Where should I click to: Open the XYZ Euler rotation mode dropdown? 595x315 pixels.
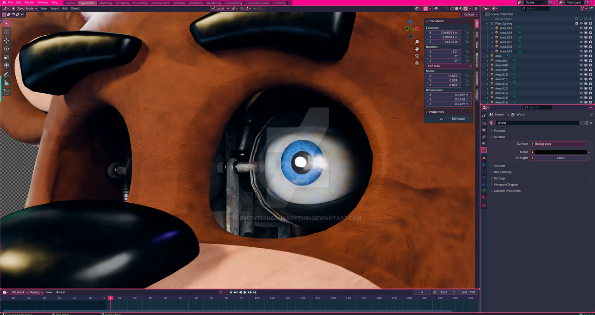pos(449,66)
